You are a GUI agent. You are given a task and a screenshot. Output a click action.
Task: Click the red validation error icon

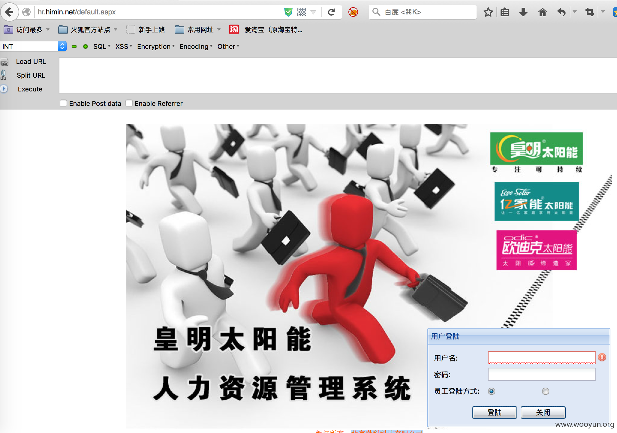tap(602, 357)
